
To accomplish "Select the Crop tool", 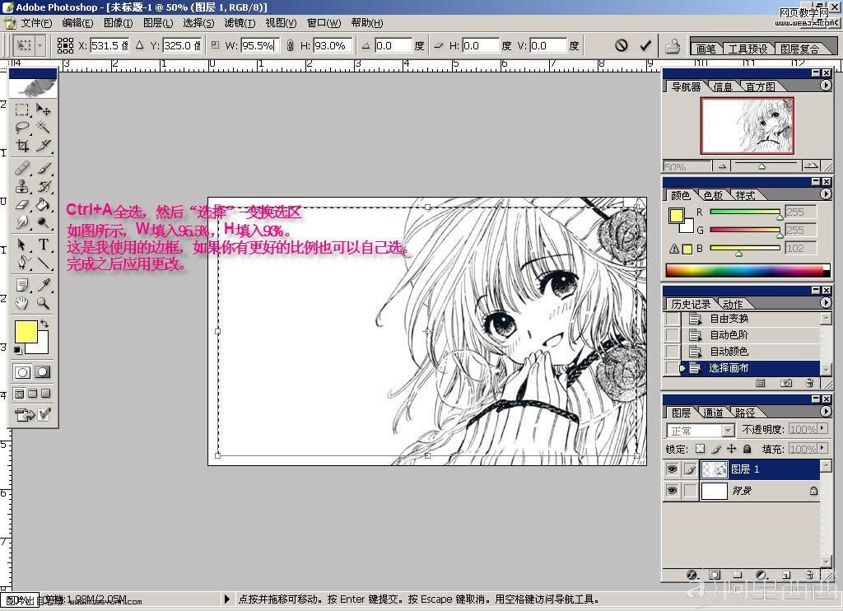I will pyautogui.click(x=22, y=146).
